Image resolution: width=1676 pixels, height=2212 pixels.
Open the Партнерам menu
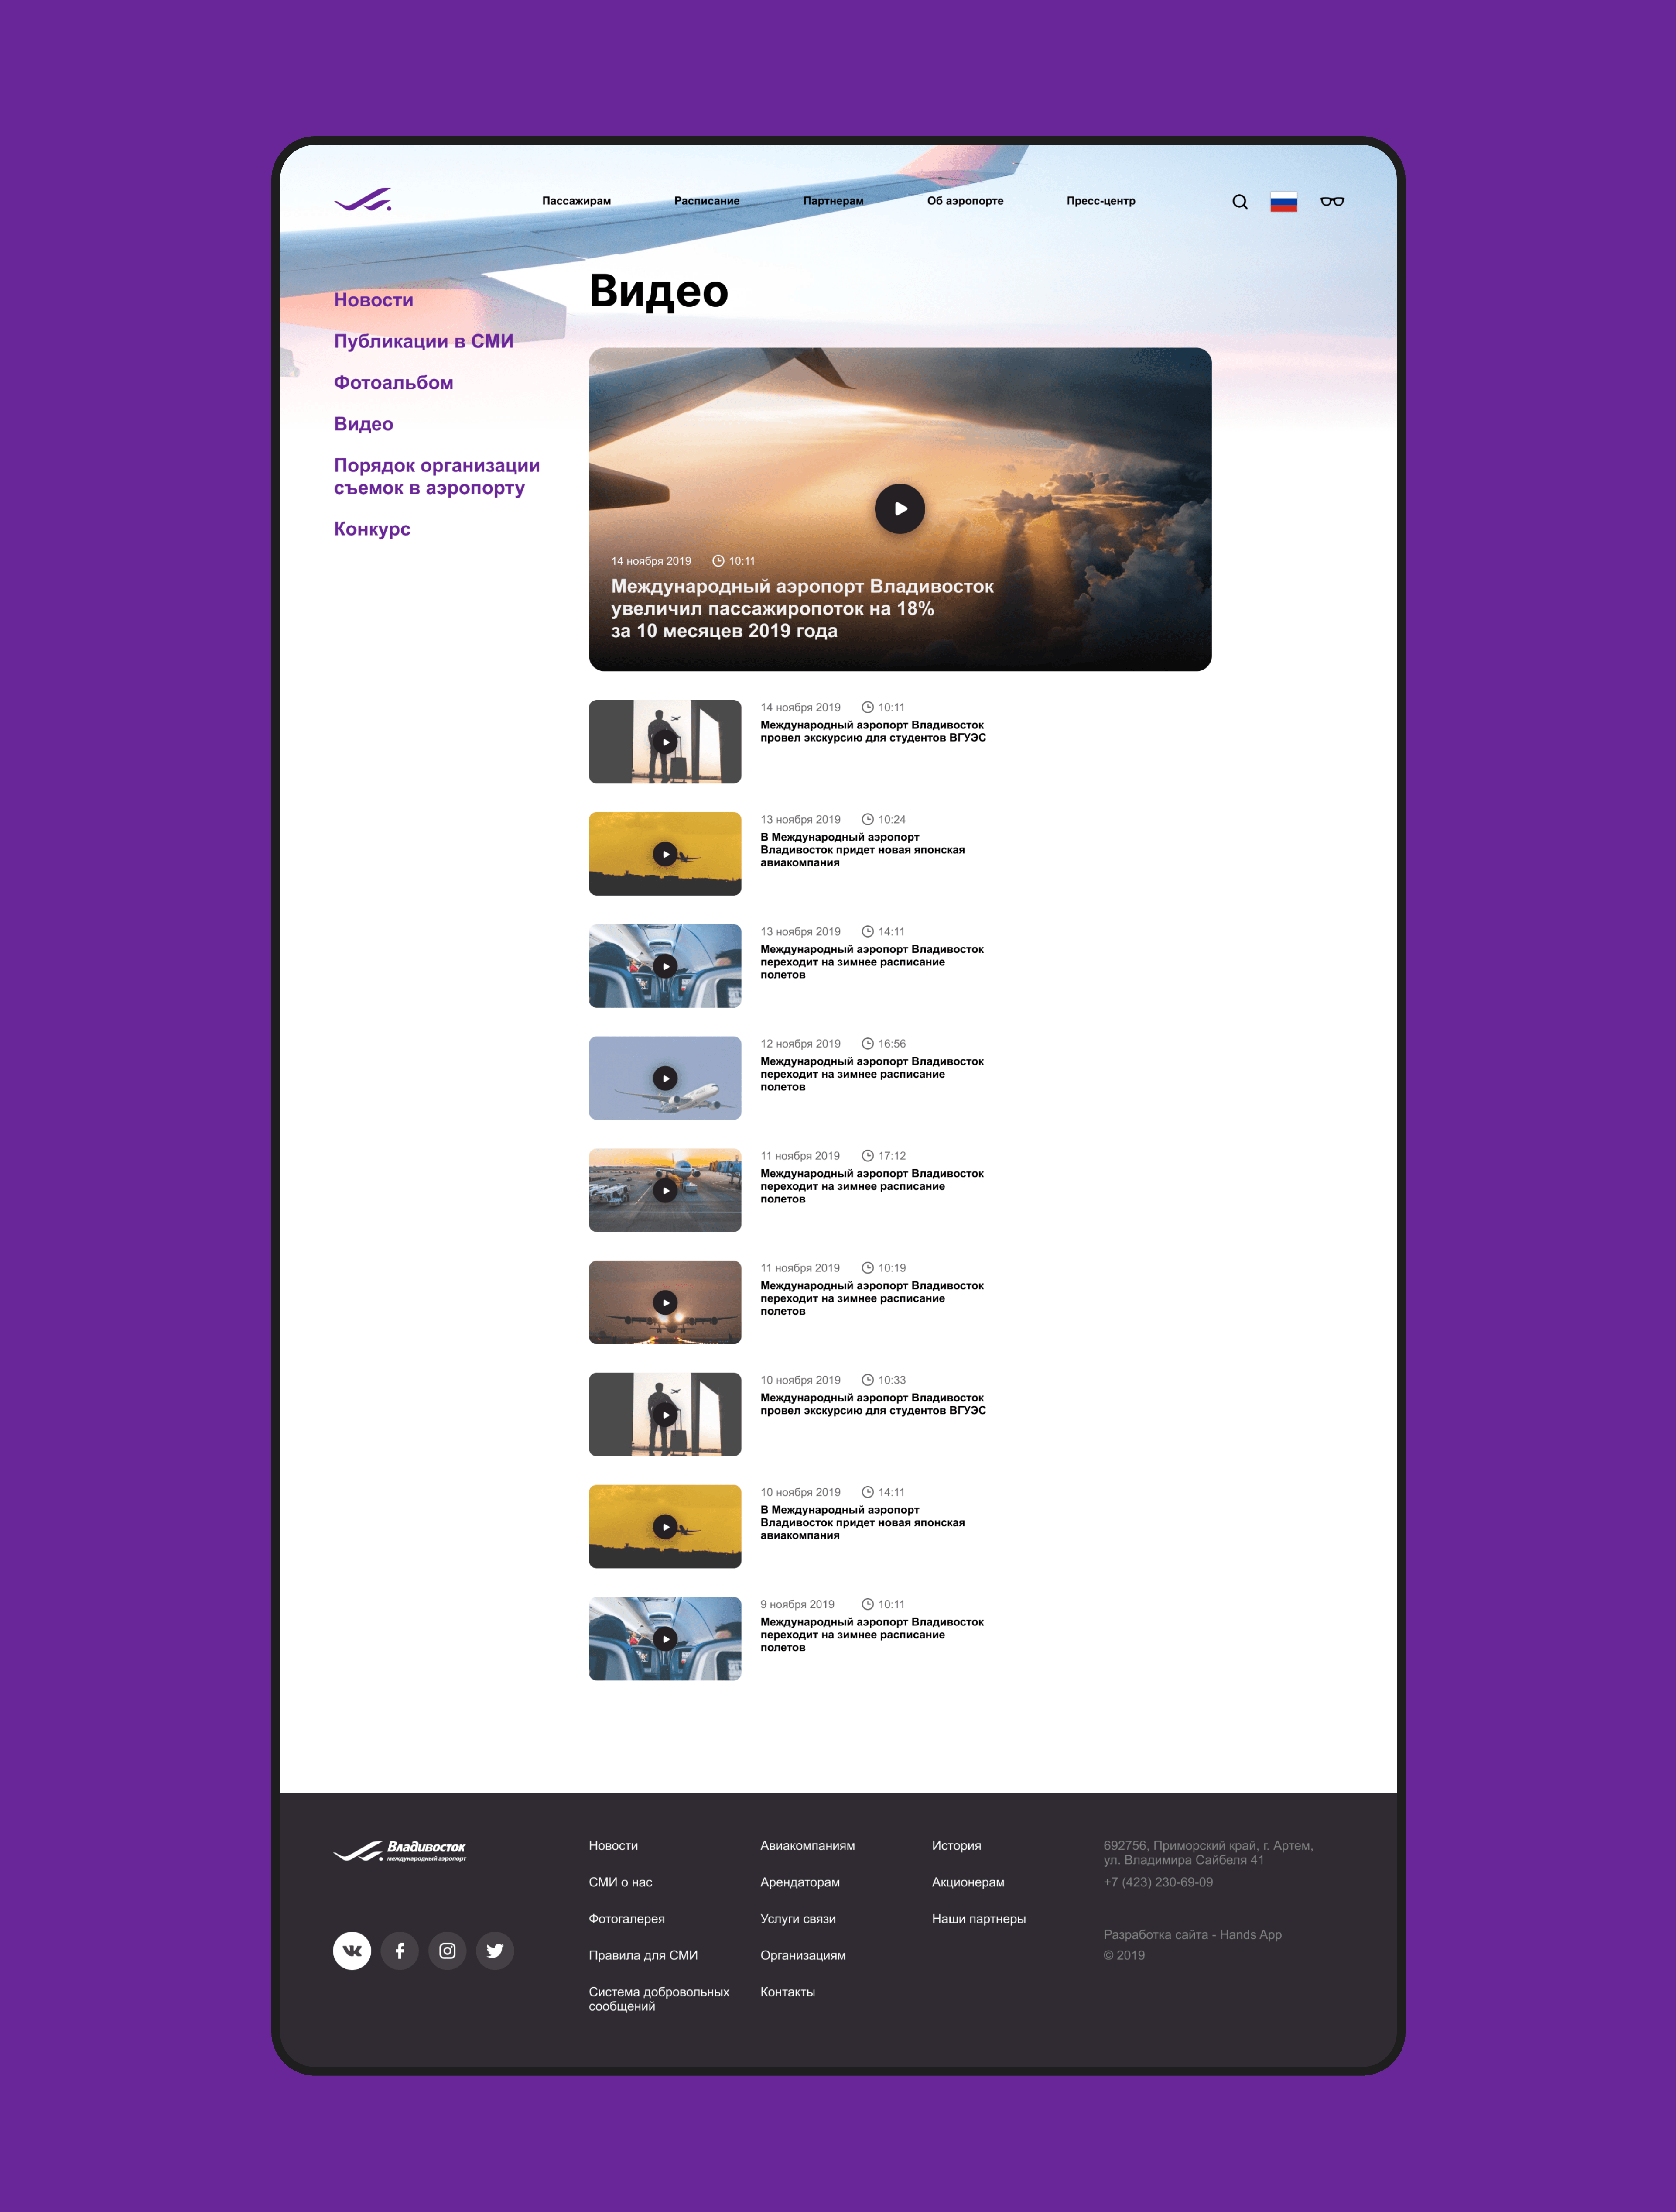coord(834,201)
